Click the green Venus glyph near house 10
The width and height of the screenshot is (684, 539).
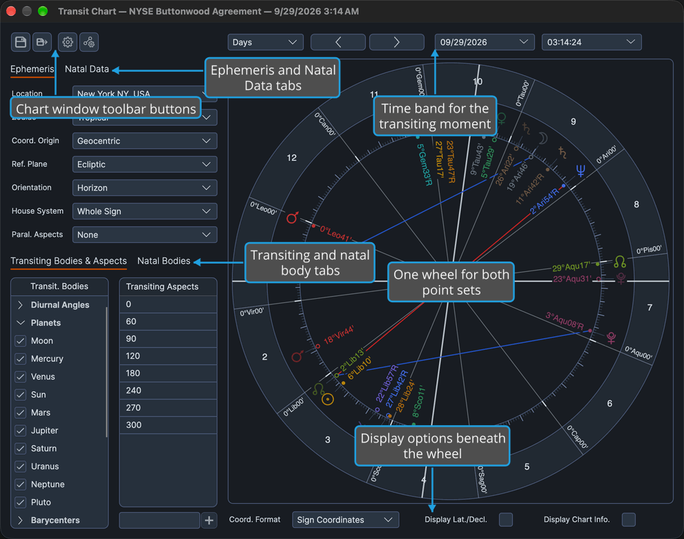[x=502, y=118]
